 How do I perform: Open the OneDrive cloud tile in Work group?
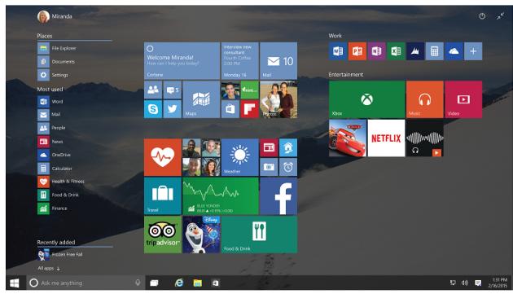click(x=454, y=51)
